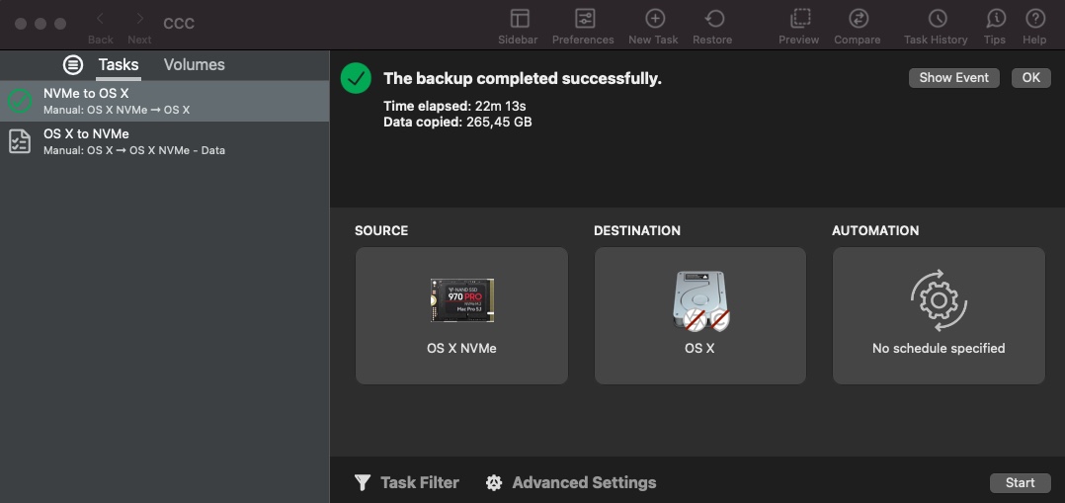This screenshot has width=1065, height=503.
Task: Select the NVMe to OS X task
Action: click(164, 101)
